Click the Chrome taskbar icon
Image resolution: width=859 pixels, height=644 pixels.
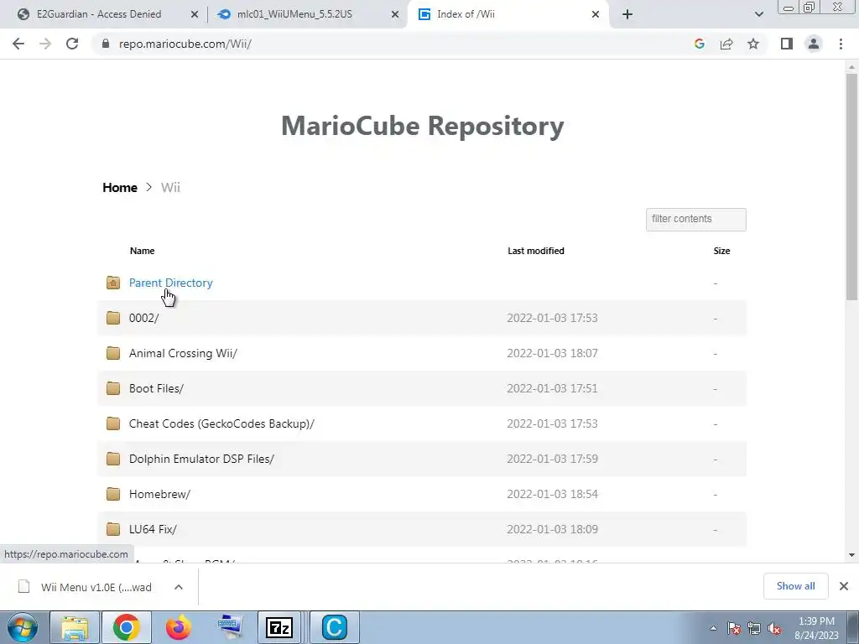tap(127, 627)
